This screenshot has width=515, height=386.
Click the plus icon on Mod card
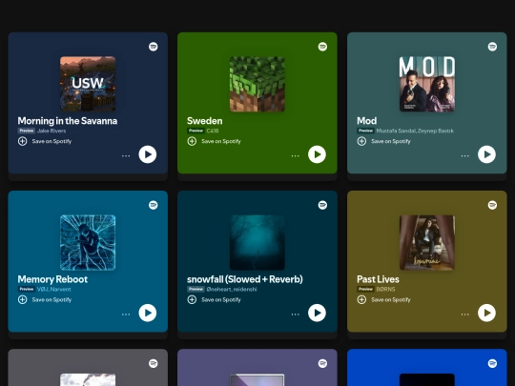pyautogui.click(x=361, y=141)
